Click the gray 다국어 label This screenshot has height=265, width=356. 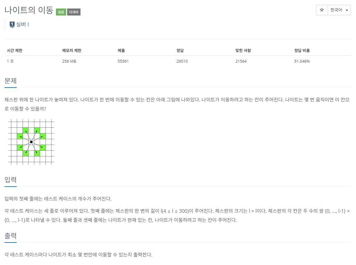click(x=74, y=12)
